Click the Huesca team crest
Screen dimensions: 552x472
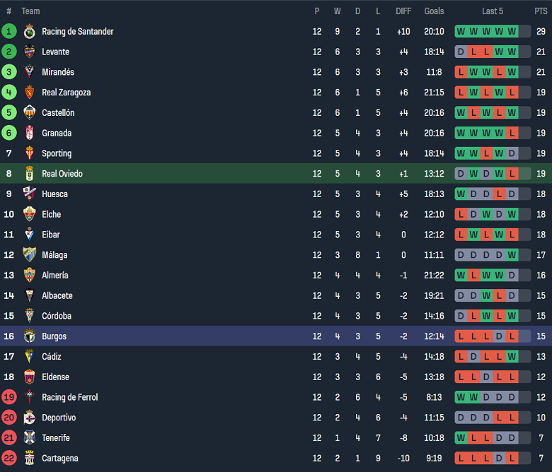[x=30, y=194]
